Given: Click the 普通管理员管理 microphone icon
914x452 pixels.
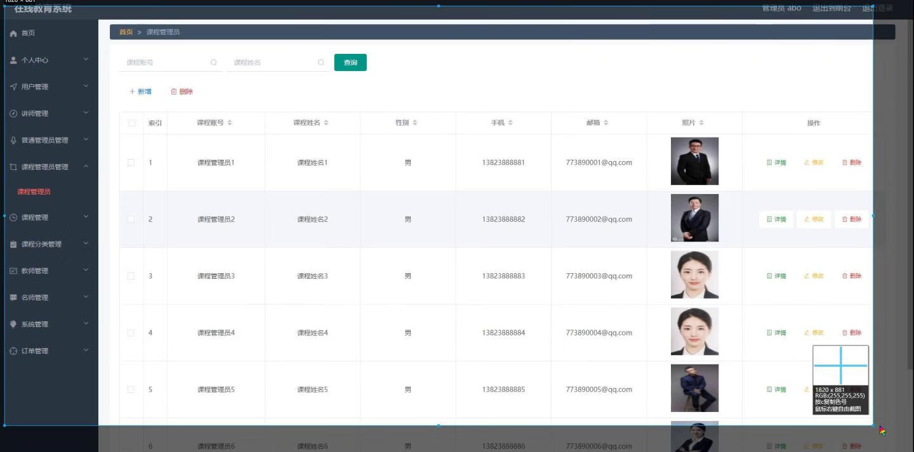Looking at the screenshot, I should point(13,140).
